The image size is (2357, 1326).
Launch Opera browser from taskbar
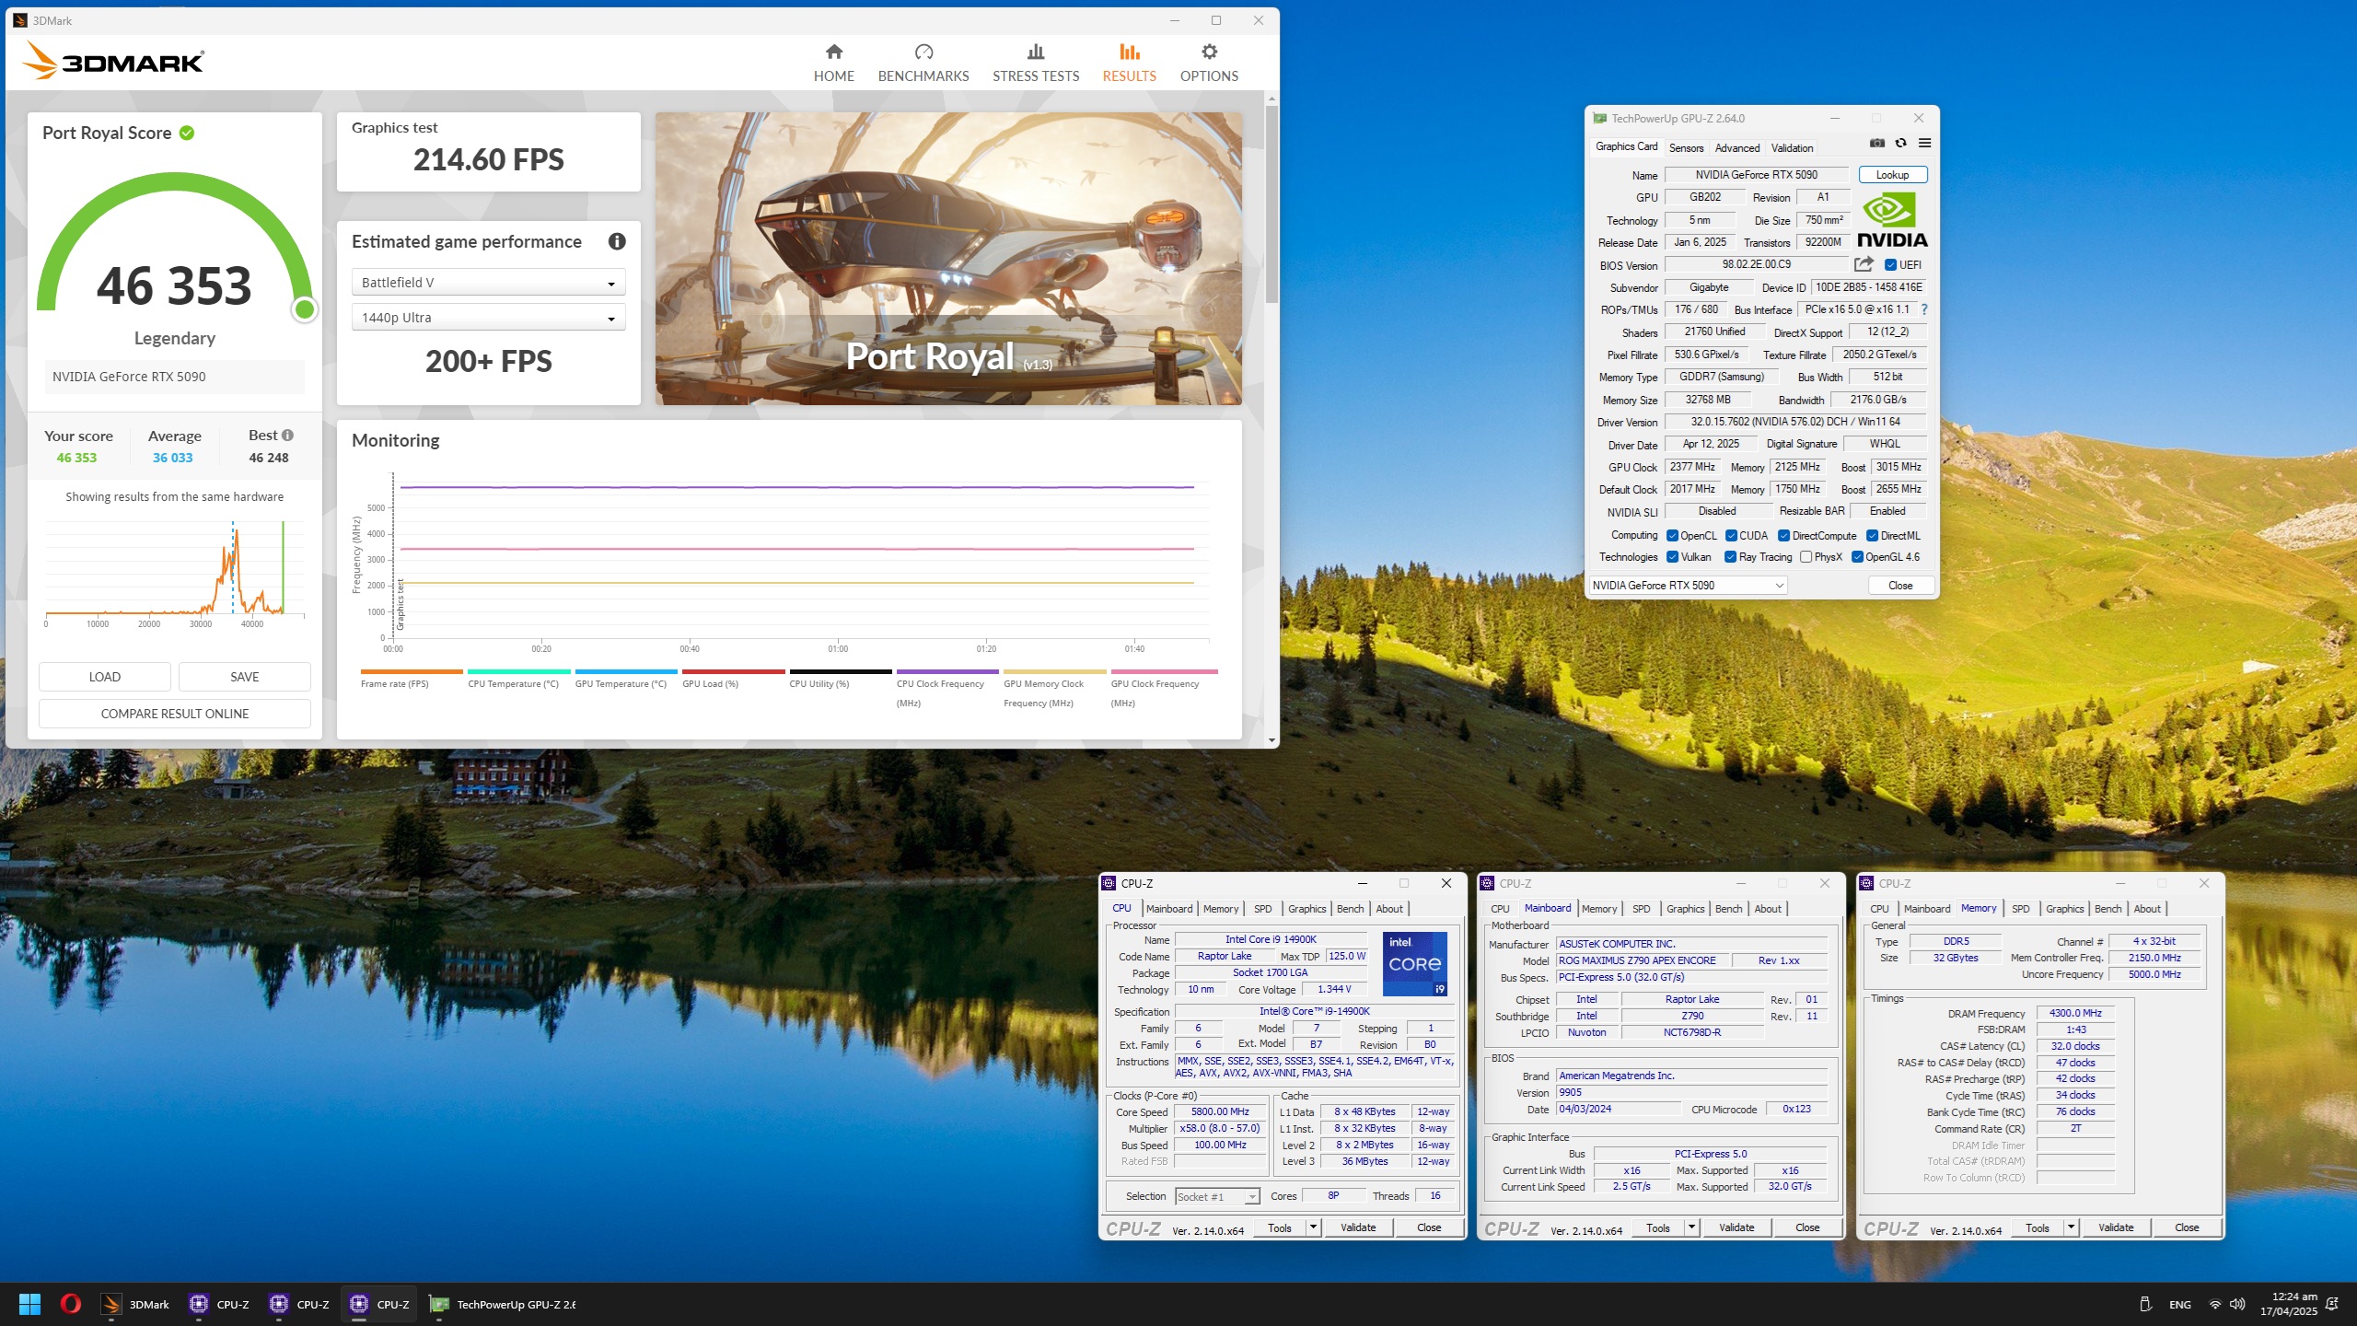pos(71,1304)
